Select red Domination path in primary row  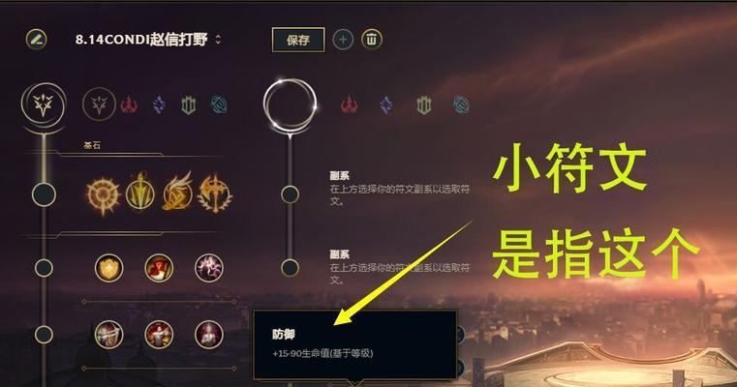point(129,105)
